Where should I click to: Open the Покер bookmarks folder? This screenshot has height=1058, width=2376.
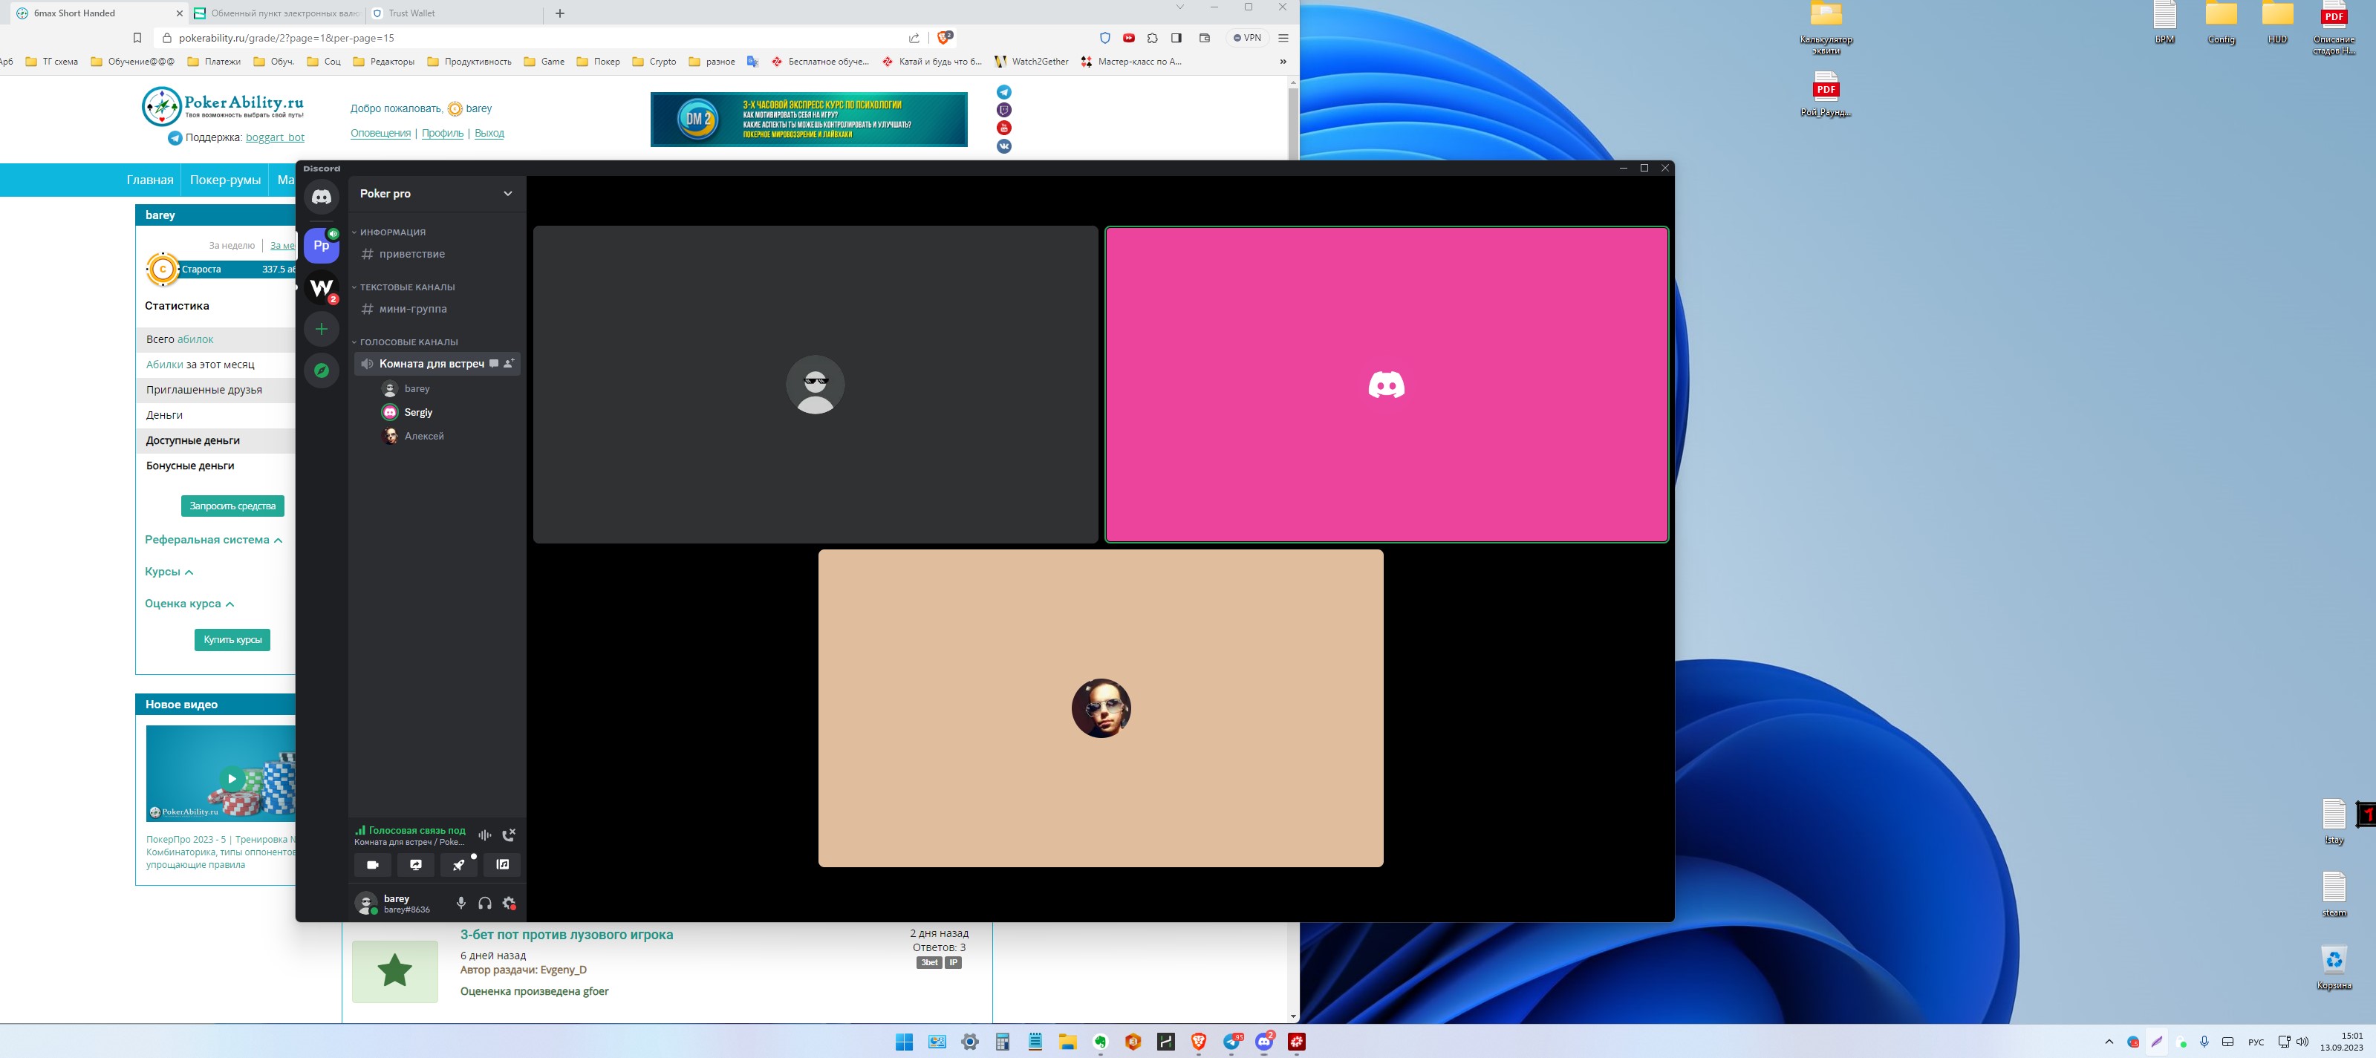tap(598, 62)
